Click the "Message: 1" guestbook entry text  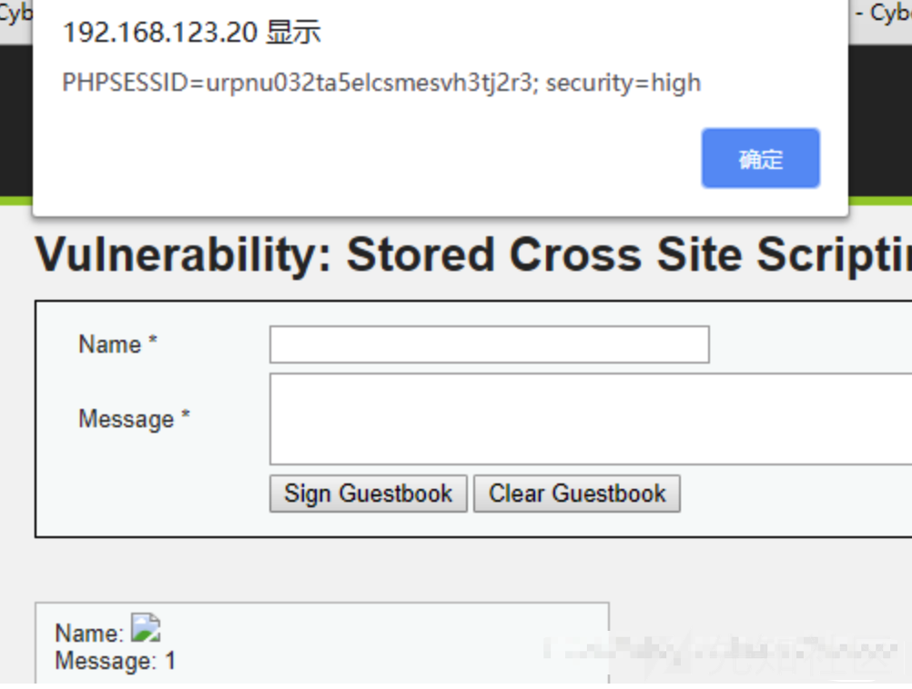click(x=115, y=661)
